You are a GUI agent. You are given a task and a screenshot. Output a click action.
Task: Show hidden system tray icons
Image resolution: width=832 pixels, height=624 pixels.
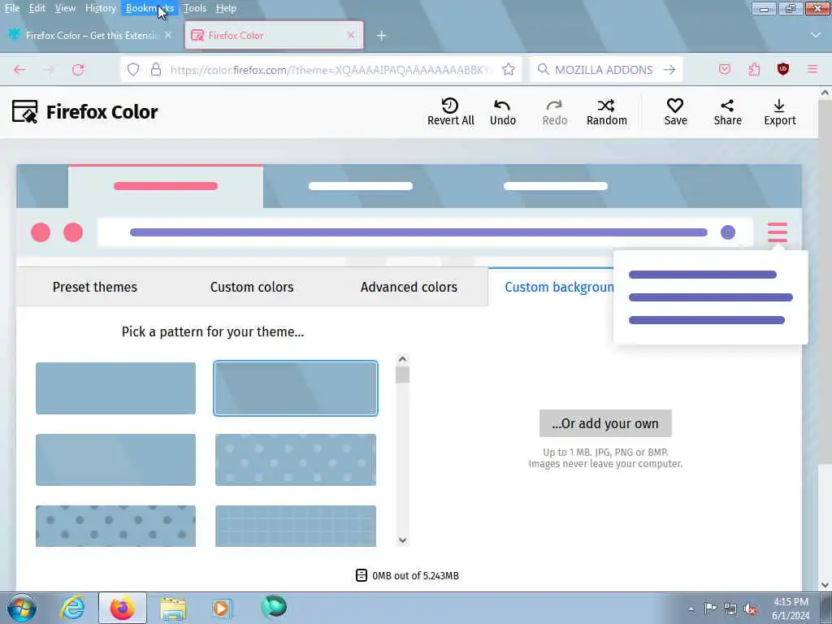(691, 609)
